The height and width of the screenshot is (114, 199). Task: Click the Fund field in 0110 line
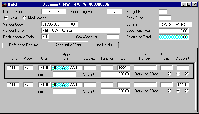coord(13,85)
